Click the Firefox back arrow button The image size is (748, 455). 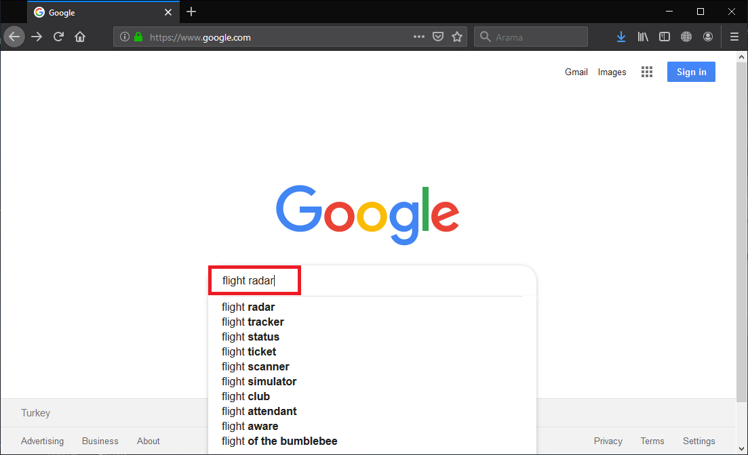[14, 37]
